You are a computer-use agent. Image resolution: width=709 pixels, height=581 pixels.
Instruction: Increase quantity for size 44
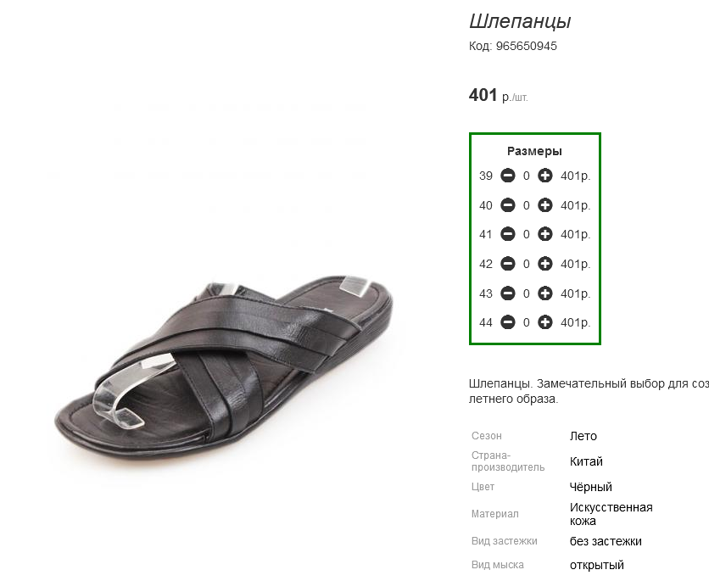544,322
